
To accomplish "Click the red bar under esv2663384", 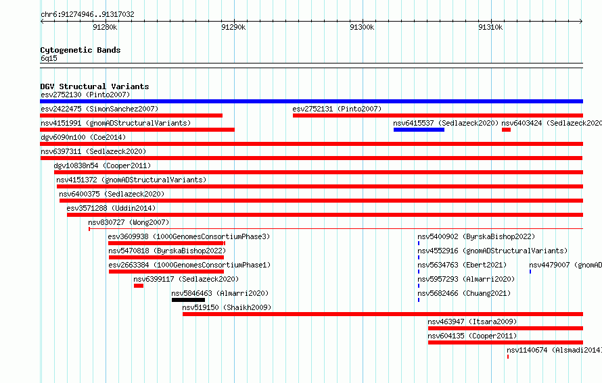I will 166,272.
